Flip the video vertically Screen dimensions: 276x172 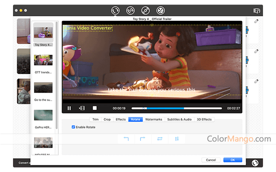177,139
